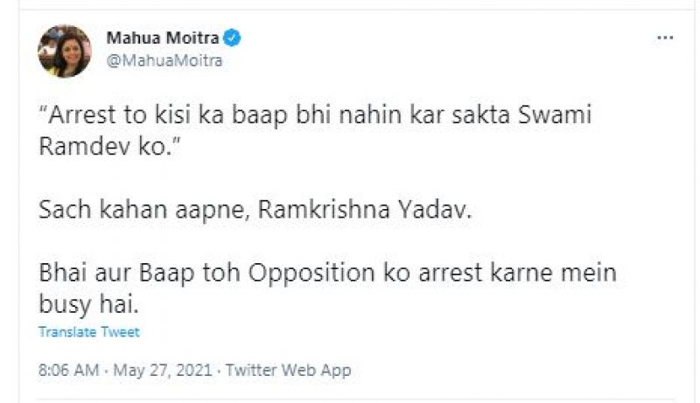This screenshot has height=403, width=700.
Task: Open the three-dot More options menu
Action: (x=664, y=39)
